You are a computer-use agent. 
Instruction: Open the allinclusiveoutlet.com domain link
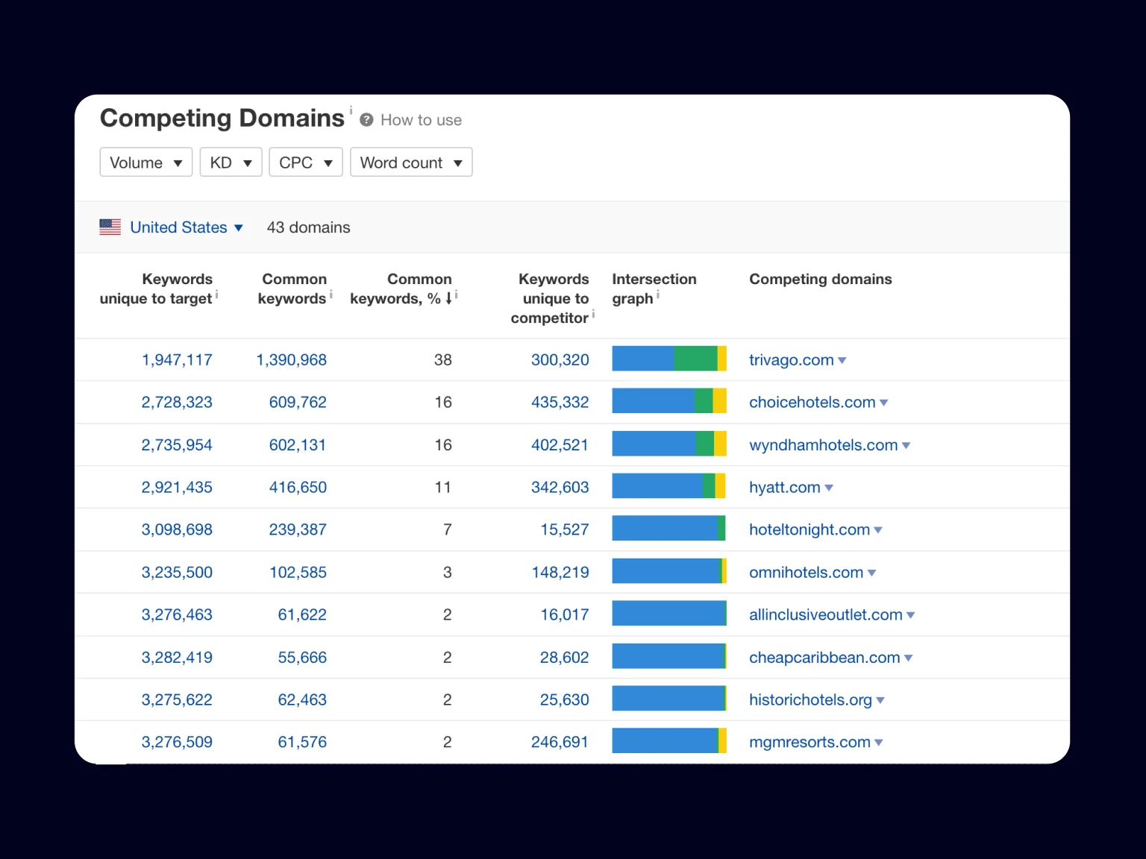click(826, 614)
